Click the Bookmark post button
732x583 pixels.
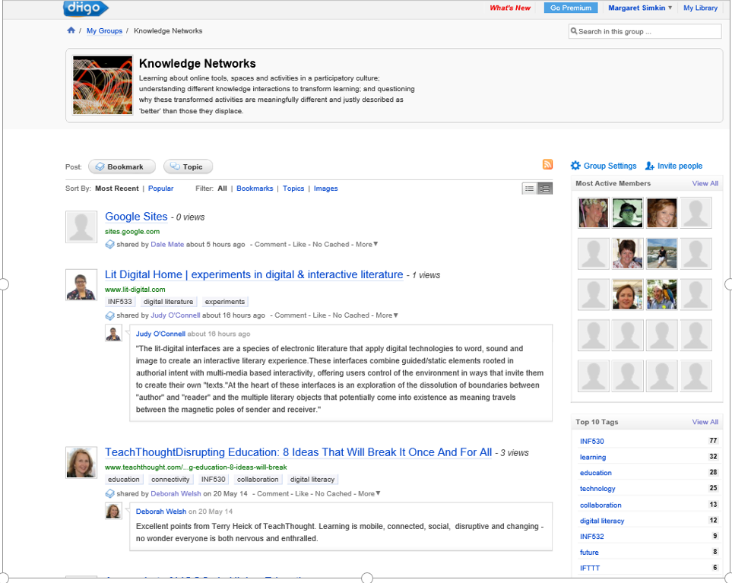122,166
